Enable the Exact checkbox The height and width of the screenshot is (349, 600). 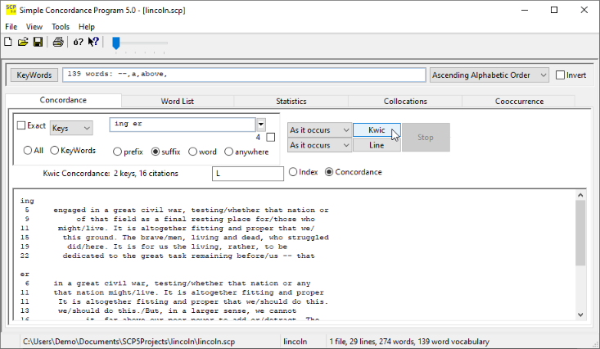coord(22,126)
